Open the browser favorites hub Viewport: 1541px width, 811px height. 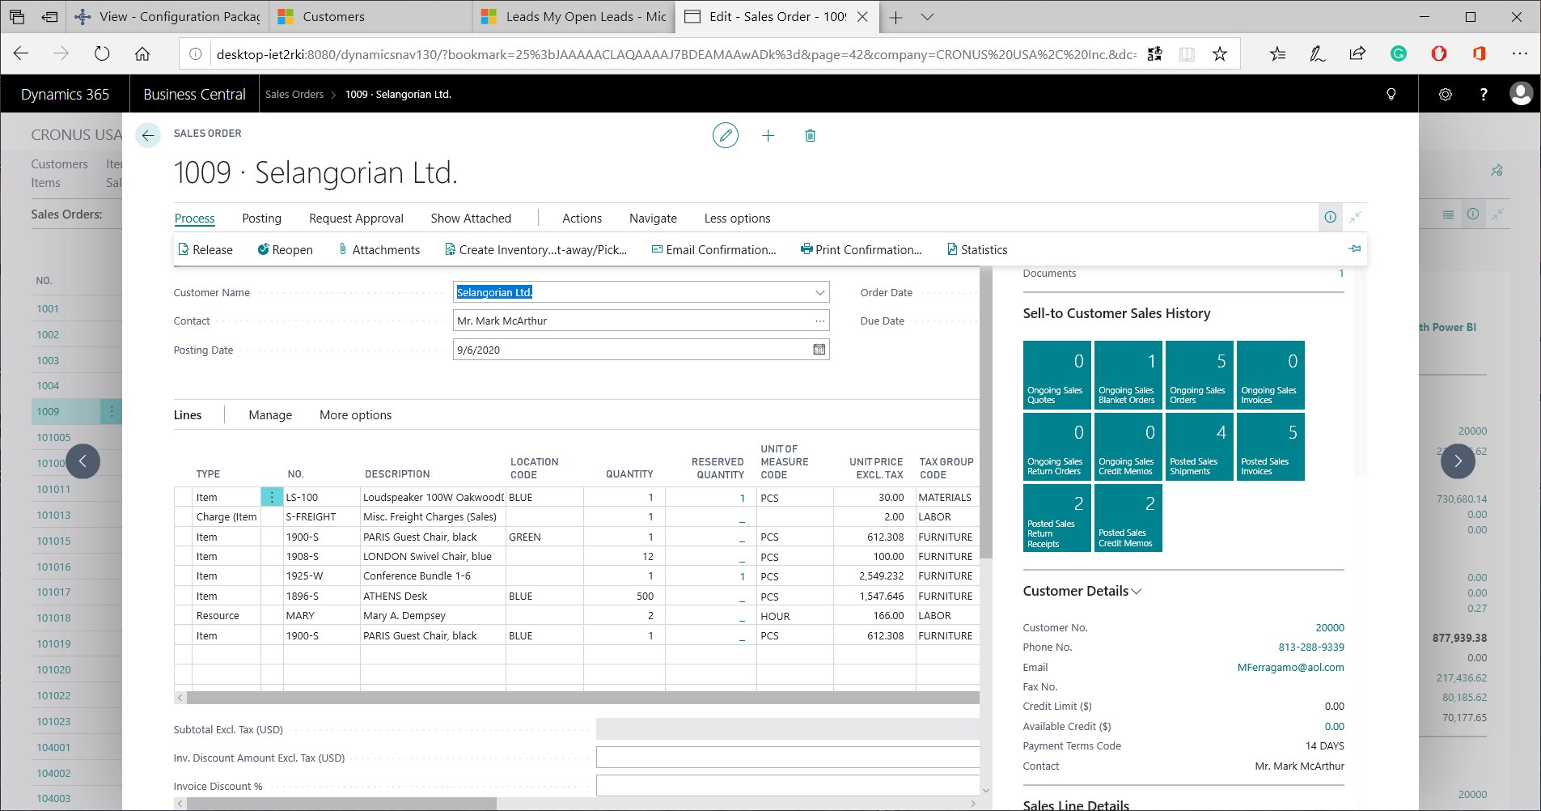point(1277,54)
